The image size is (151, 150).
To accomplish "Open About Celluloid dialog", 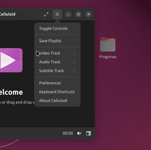I will [57, 101].
